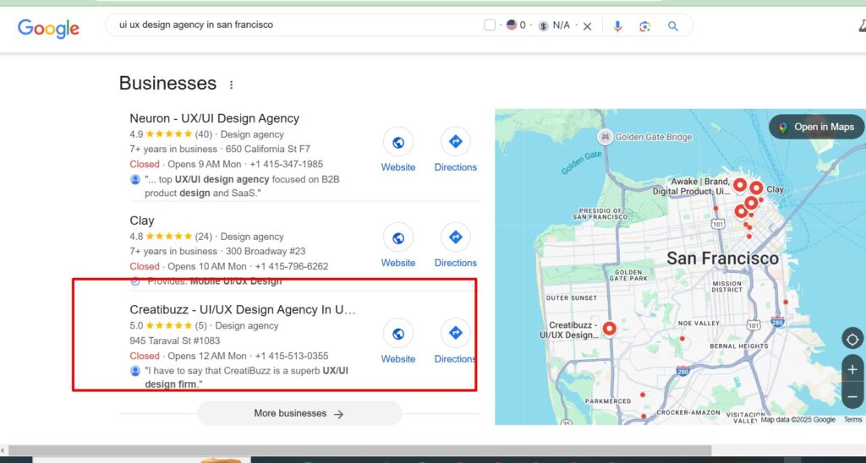Screen dimensions: 866x463
Task: Click the Directions icon for Clay
Action: pos(456,237)
